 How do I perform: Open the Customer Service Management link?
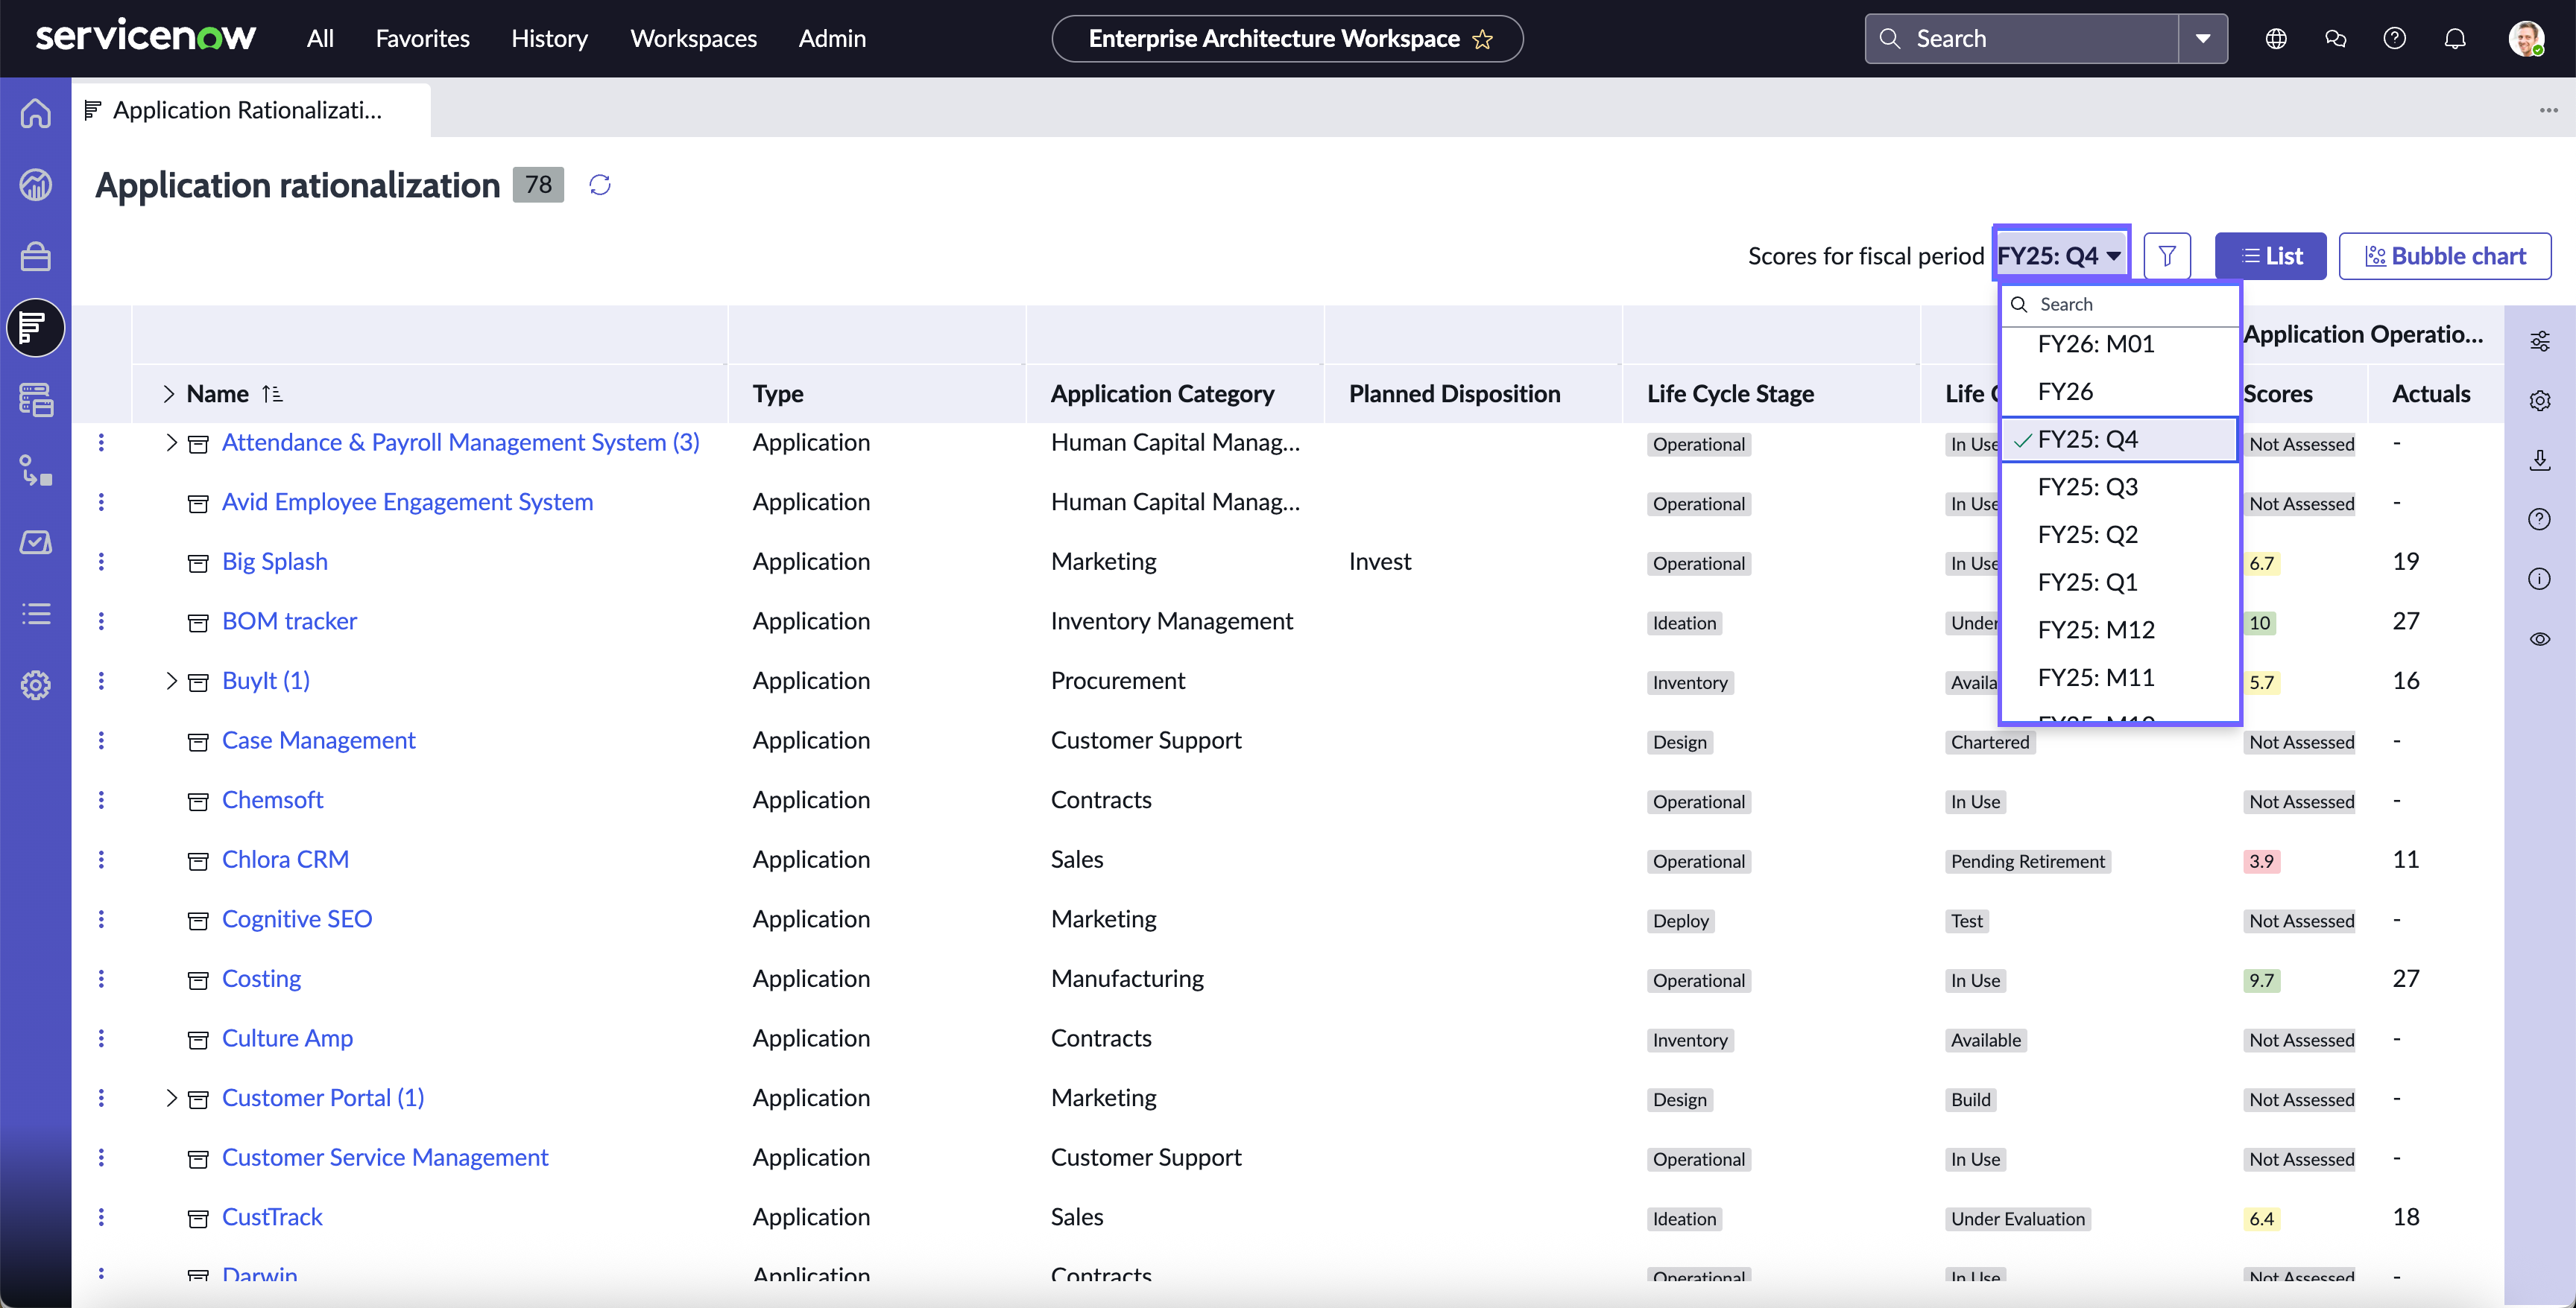click(x=385, y=1158)
